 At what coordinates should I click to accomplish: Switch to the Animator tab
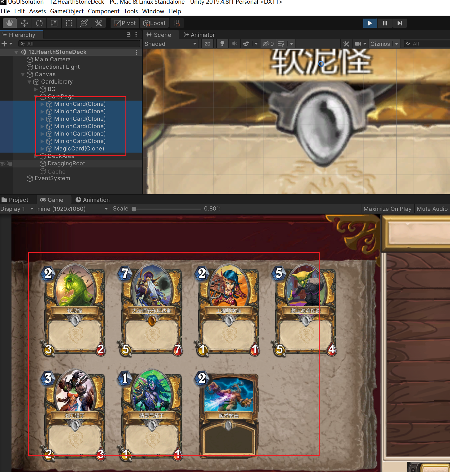click(x=199, y=35)
